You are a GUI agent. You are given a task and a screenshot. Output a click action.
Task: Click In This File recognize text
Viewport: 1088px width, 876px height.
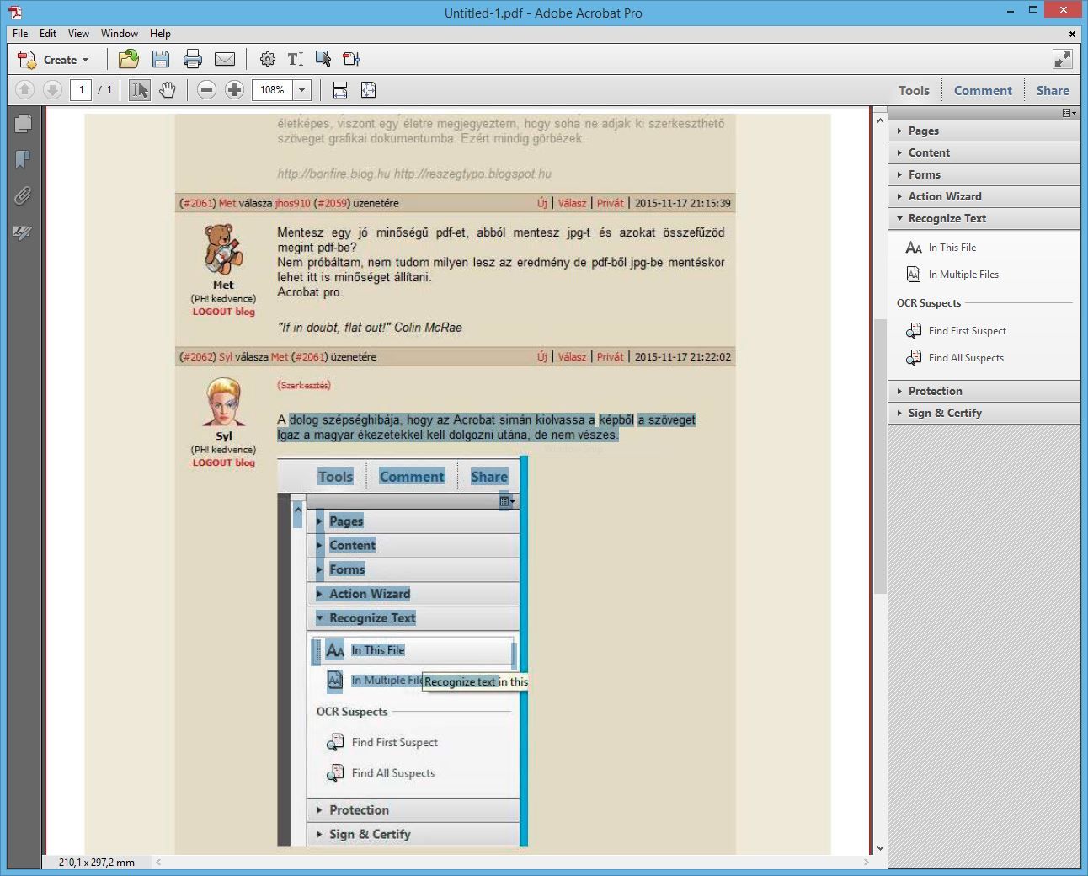point(941,248)
